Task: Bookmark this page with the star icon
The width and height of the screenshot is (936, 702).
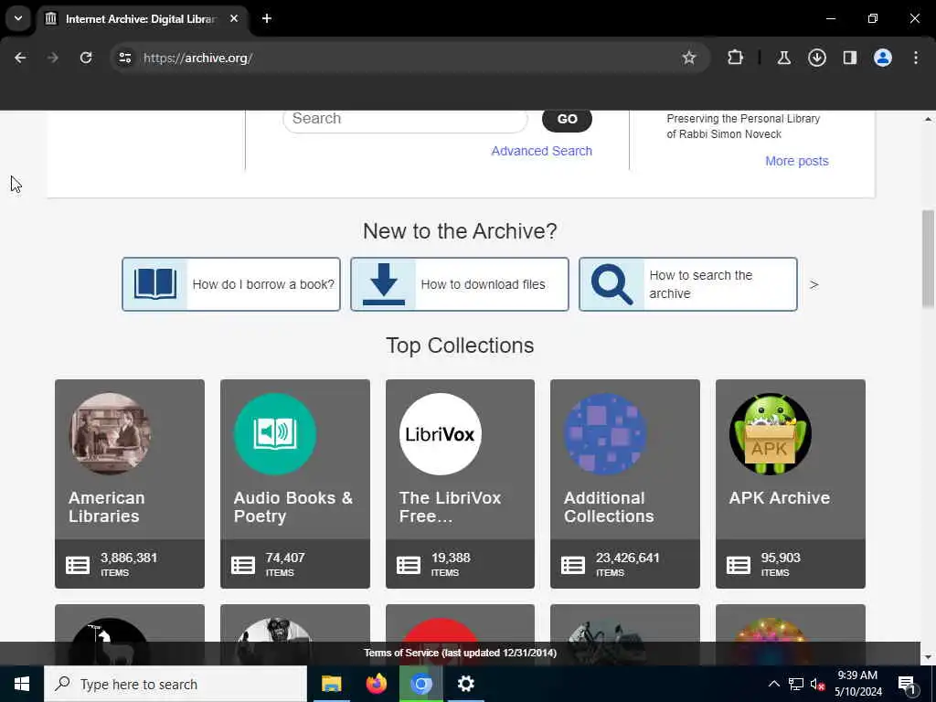Action: pyautogui.click(x=689, y=58)
